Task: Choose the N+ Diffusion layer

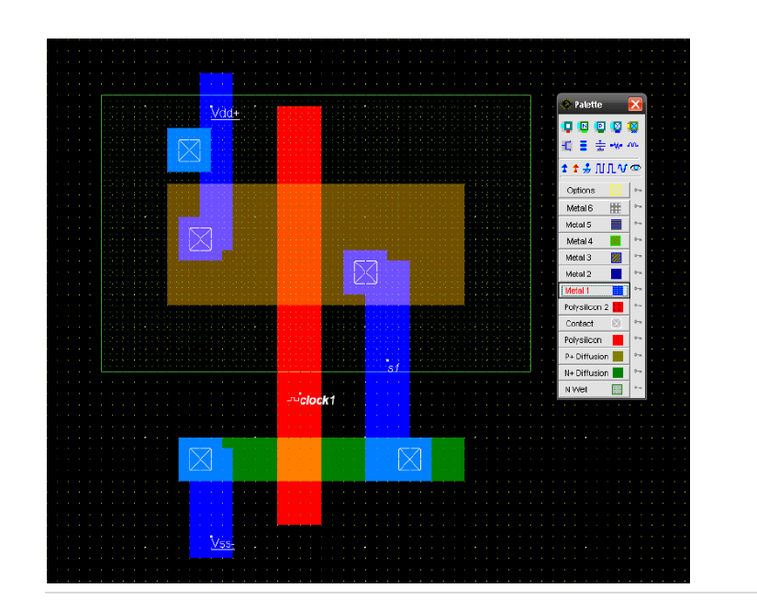Action: tap(595, 372)
